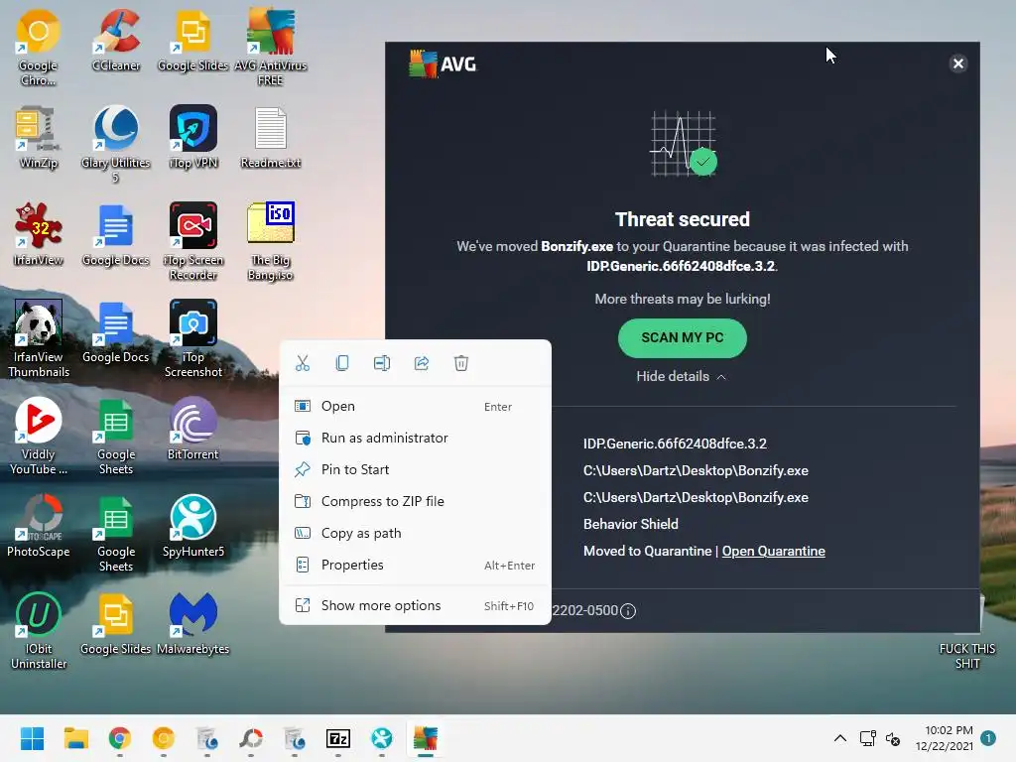
Task: Click IDP.Generic.66f62408dfce.3.2 in details list
Action: (x=675, y=444)
